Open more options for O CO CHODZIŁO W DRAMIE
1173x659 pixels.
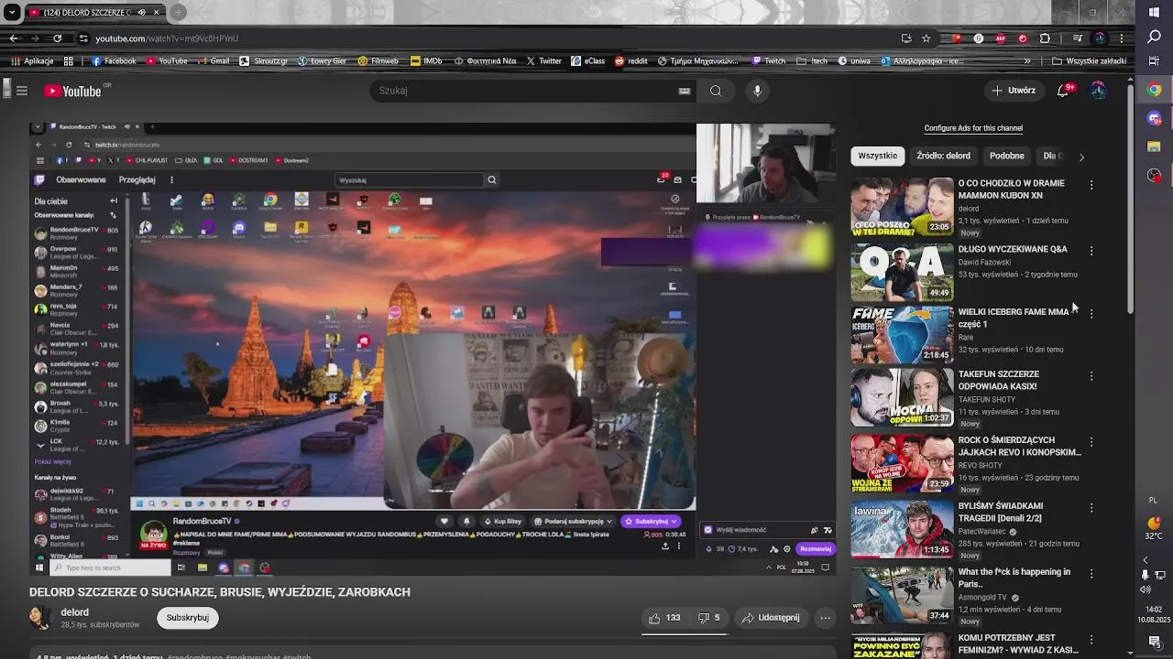pyautogui.click(x=1091, y=185)
